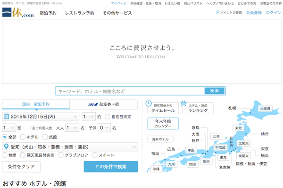Click 予約確認・変更・取消 link
Image resolution: width=283 pixels, height=188 pixels.
click(146, 3)
